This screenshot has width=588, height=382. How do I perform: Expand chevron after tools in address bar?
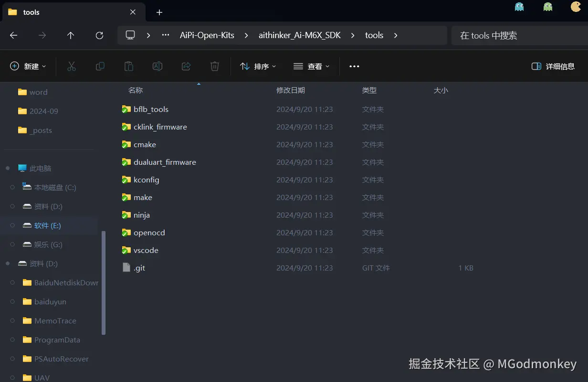click(x=395, y=35)
